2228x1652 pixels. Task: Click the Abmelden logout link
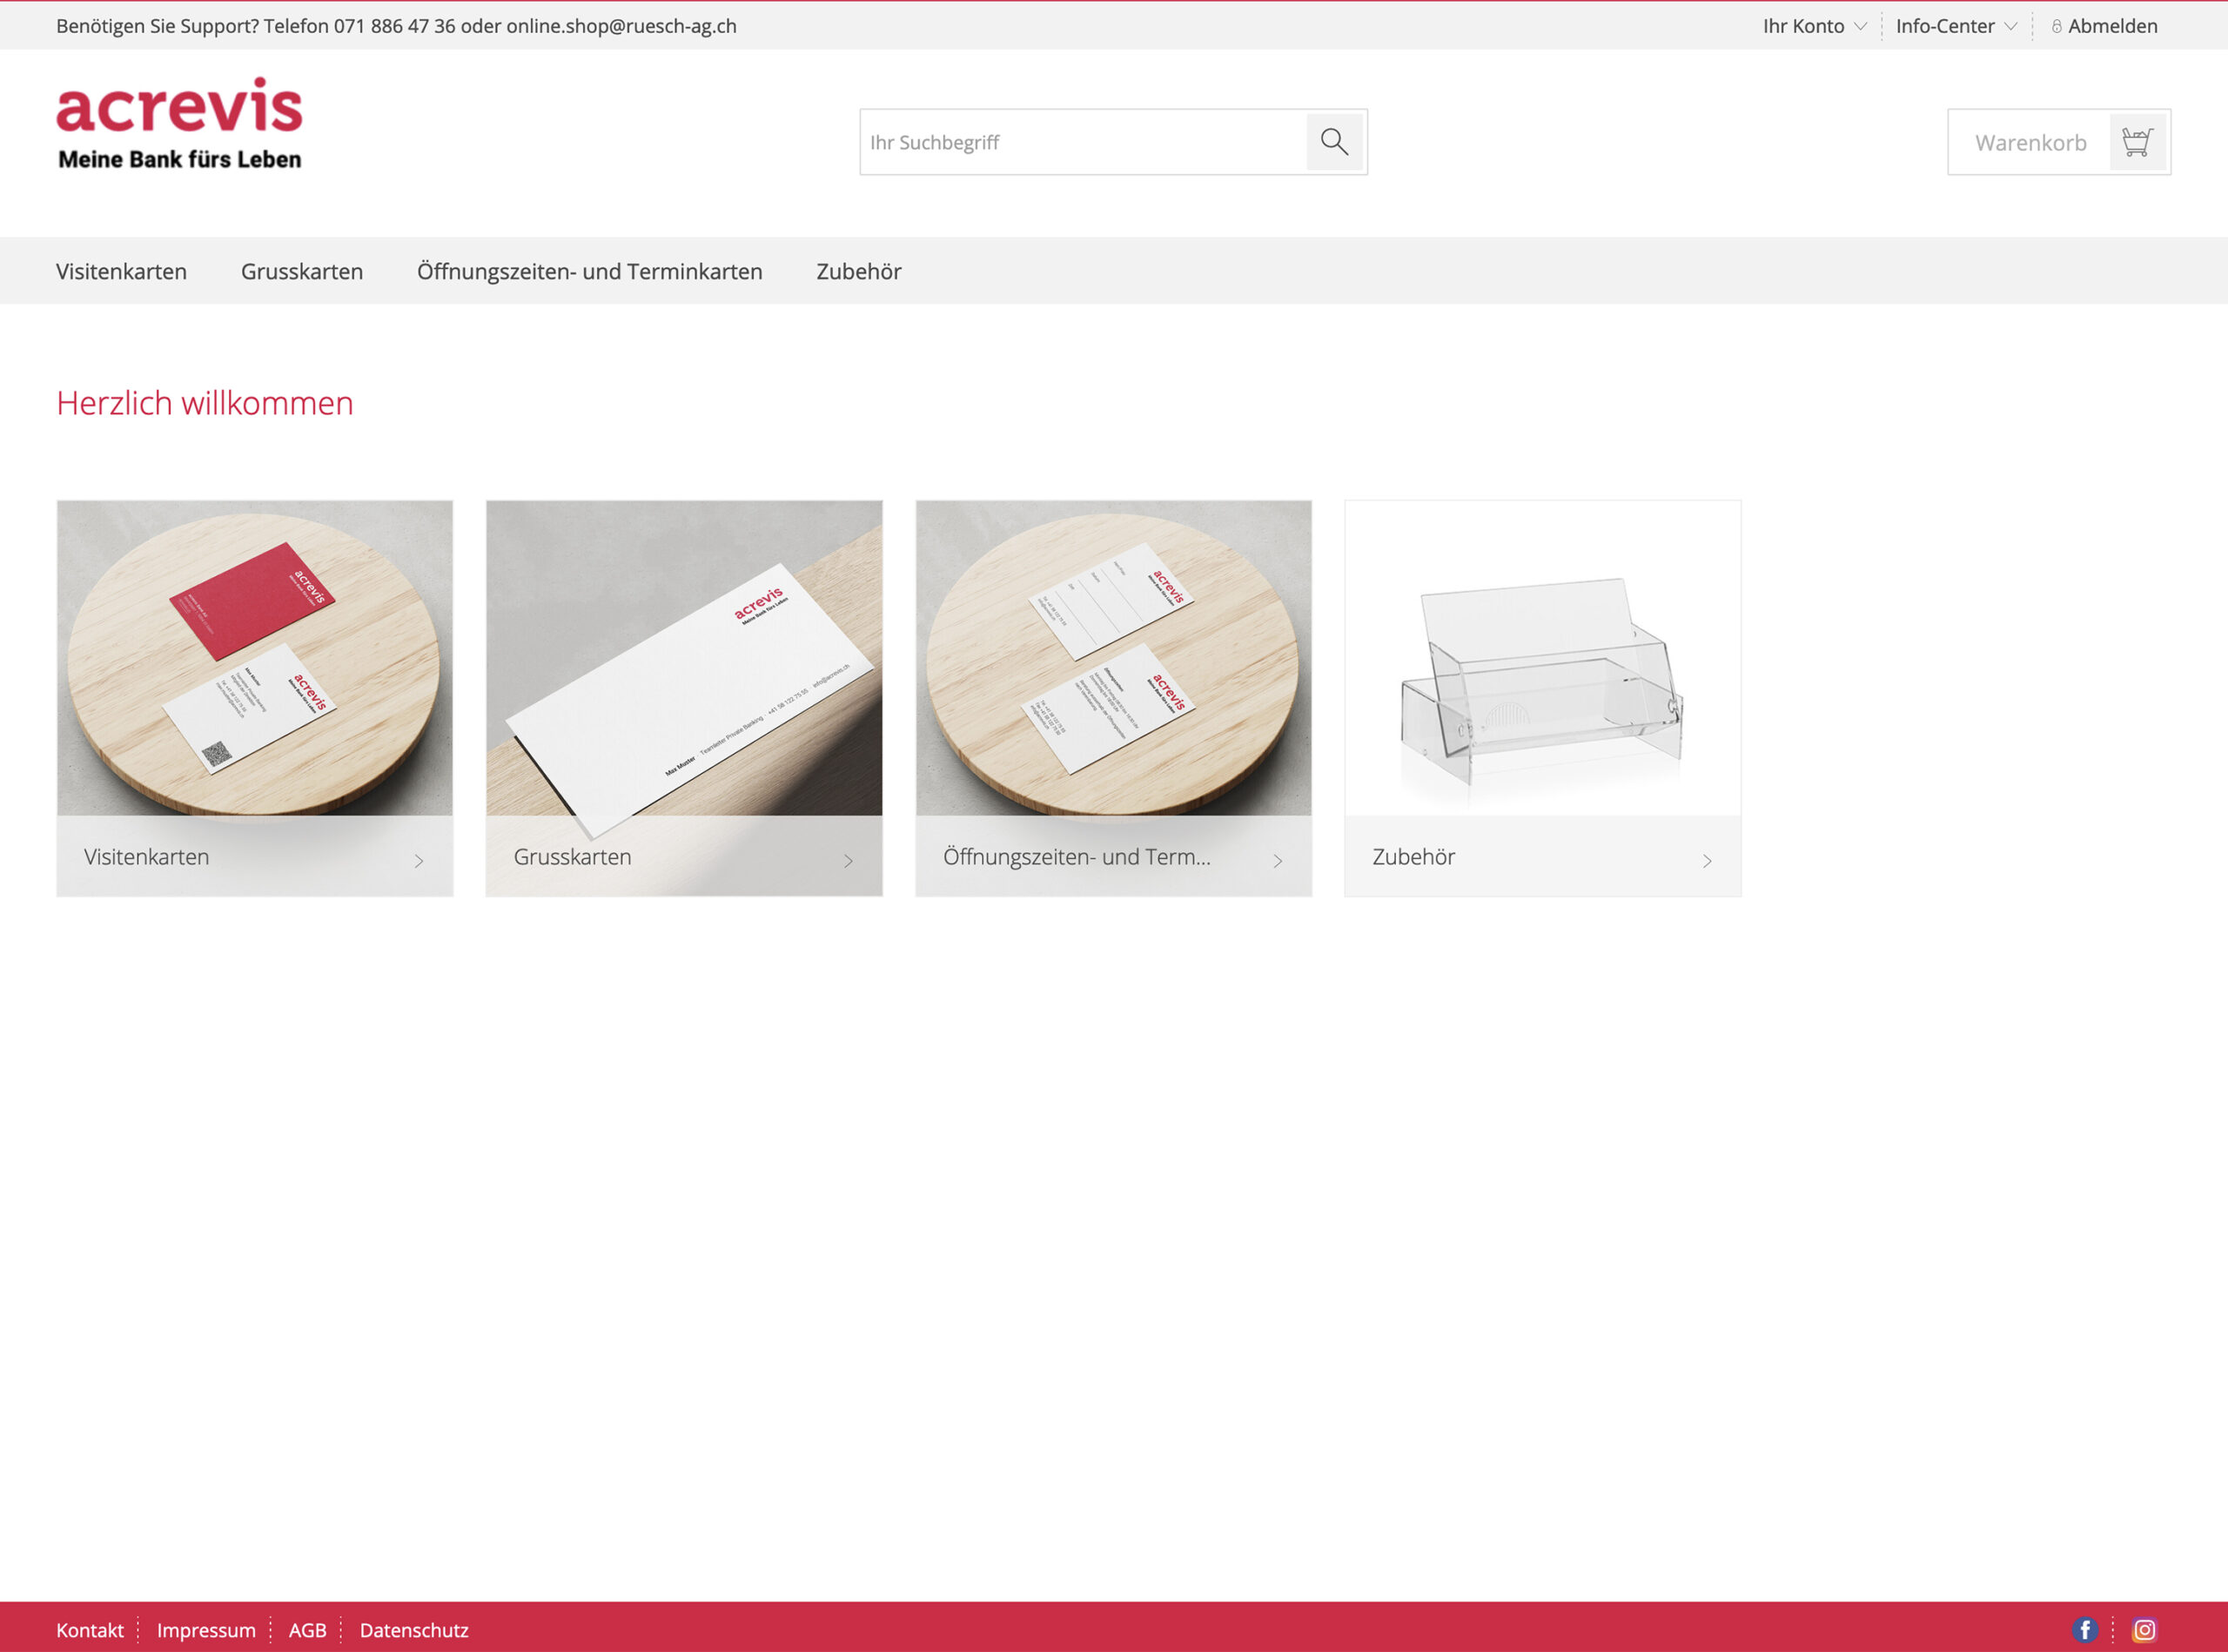coord(2111,26)
